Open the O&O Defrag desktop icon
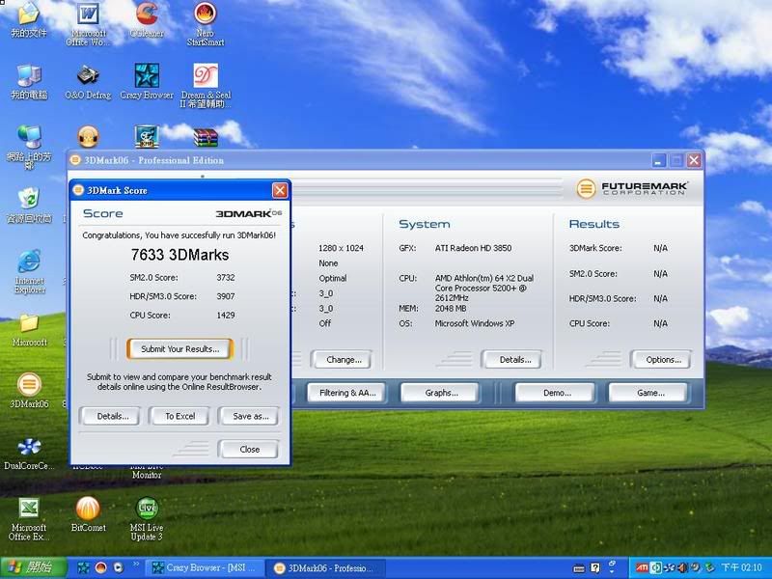This screenshot has width=772, height=579. (88, 75)
